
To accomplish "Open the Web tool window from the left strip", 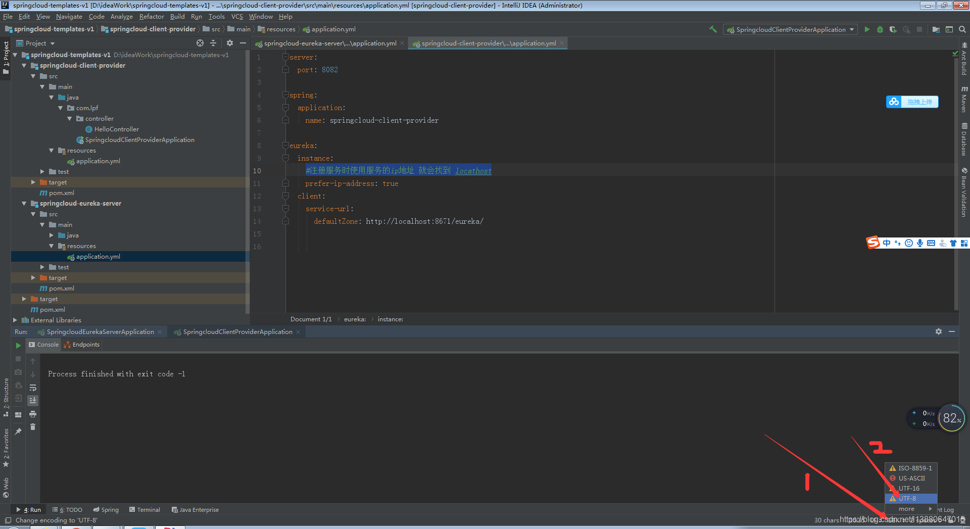I will click(x=6, y=488).
